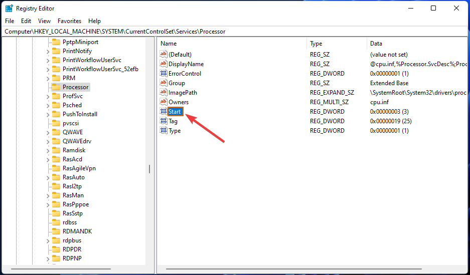The width and height of the screenshot is (470, 275).
Task: Click the RasSstp folder icon
Action: pos(56,213)
